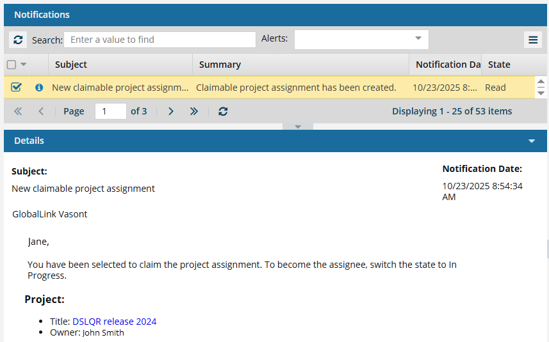This screenshot has height=342, width=549.
Task: Go to the previous notifications page
Action: click(41, 111)
